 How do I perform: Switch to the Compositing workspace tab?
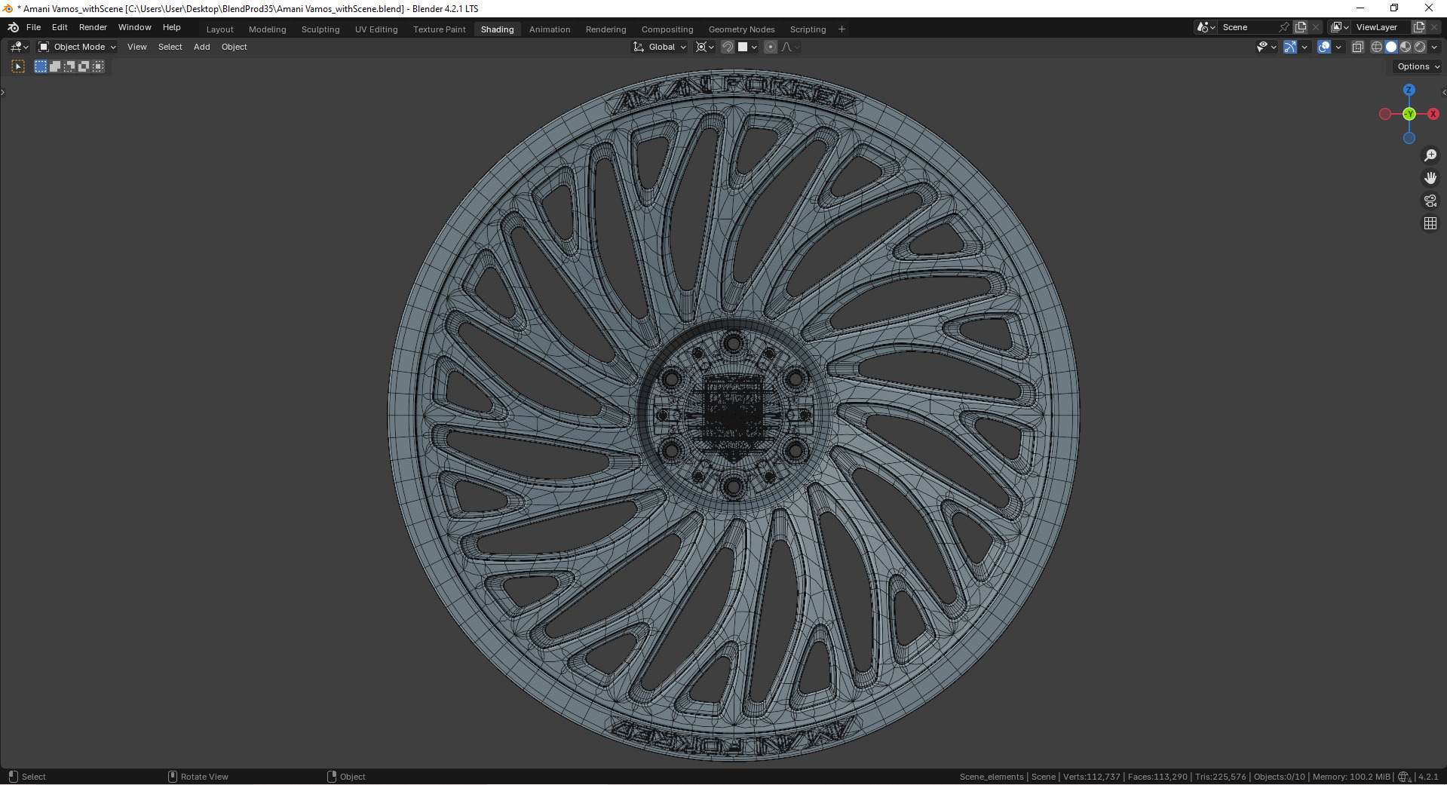pyautogui.click(x=667, y=29)
